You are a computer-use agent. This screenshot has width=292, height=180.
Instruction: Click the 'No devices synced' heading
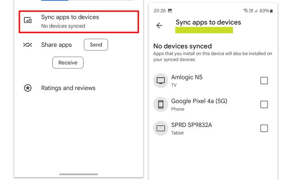pos(183,46)
